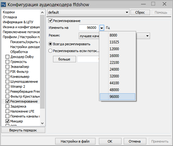173x146 pixels.
Task: Open the default profile dropdown
Action: (88, 12)
